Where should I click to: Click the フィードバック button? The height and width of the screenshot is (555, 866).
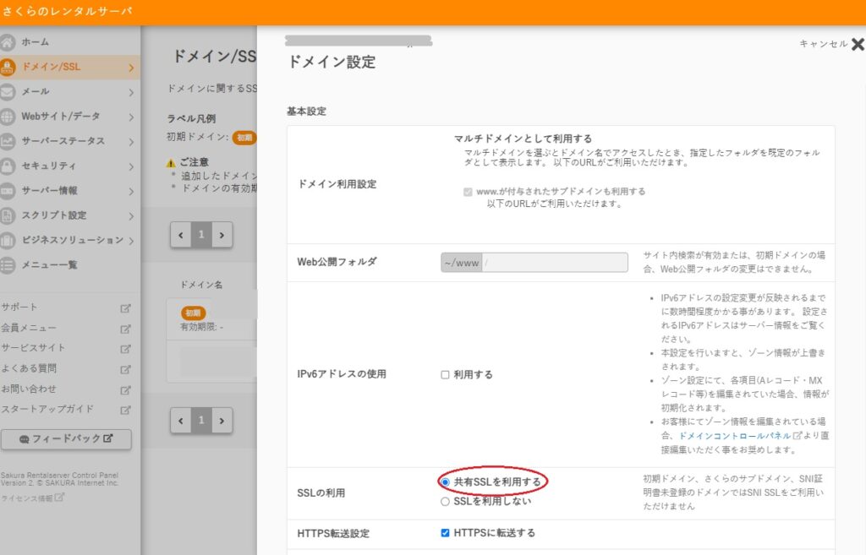point(66,439)
